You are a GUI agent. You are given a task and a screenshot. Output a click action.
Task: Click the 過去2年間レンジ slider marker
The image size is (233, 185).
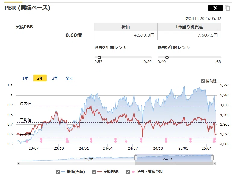tap(99, 57)
